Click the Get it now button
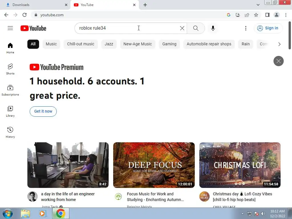This screenshot has width=292, height=219. [43, 111]
